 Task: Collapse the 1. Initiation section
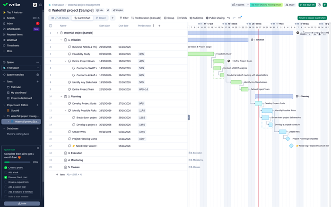pyautogui.click(x=61, y=40)
